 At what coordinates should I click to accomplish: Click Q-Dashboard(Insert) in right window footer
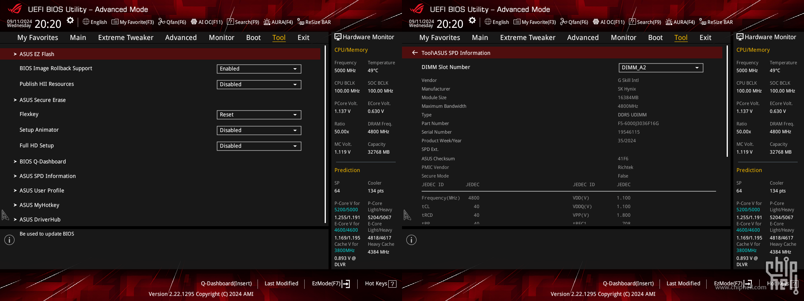pyautogui.click(x=628, y=283)
